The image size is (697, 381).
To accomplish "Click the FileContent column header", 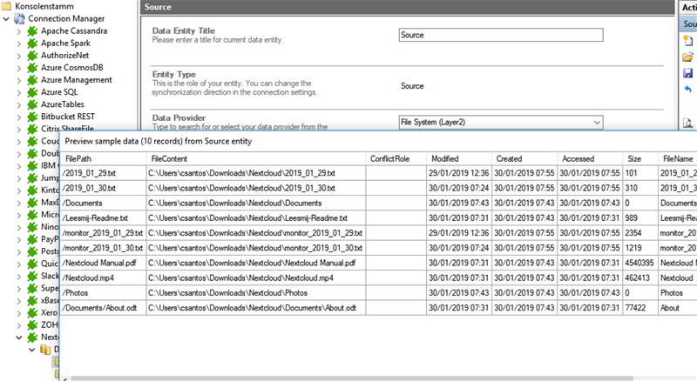I will click(x=169, y=159).
